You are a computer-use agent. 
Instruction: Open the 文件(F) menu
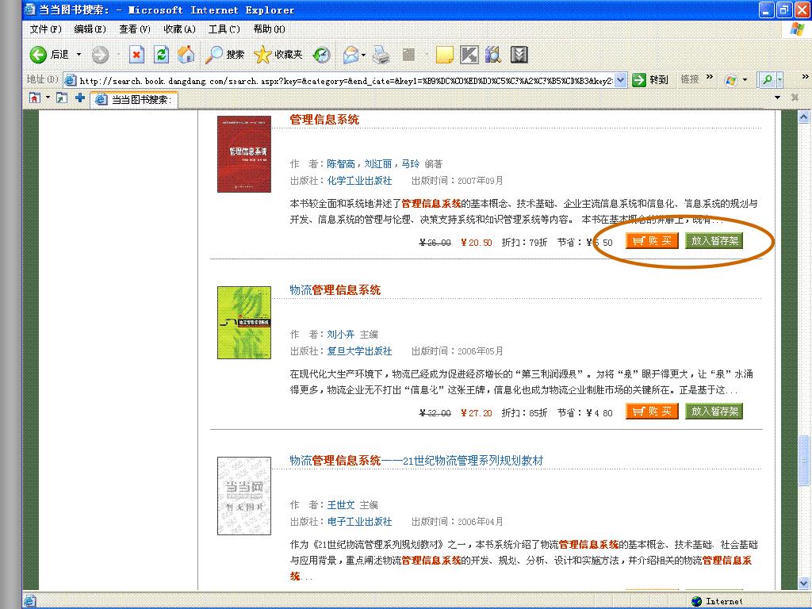(x=45, y=29)
